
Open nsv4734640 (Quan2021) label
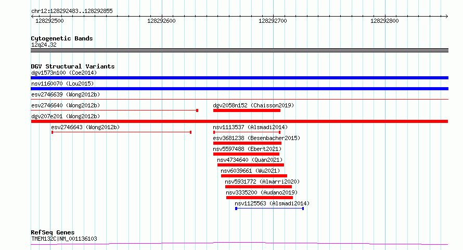point(250,160)
